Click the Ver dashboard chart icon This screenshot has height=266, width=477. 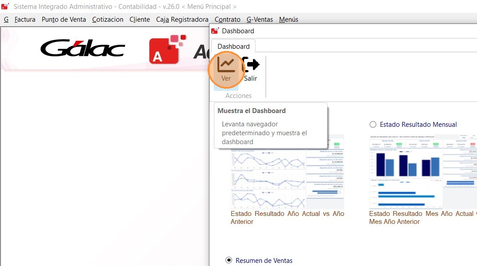[226, 65]
